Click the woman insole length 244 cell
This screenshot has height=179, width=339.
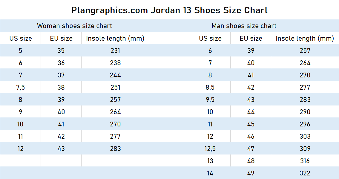[115, 75]
